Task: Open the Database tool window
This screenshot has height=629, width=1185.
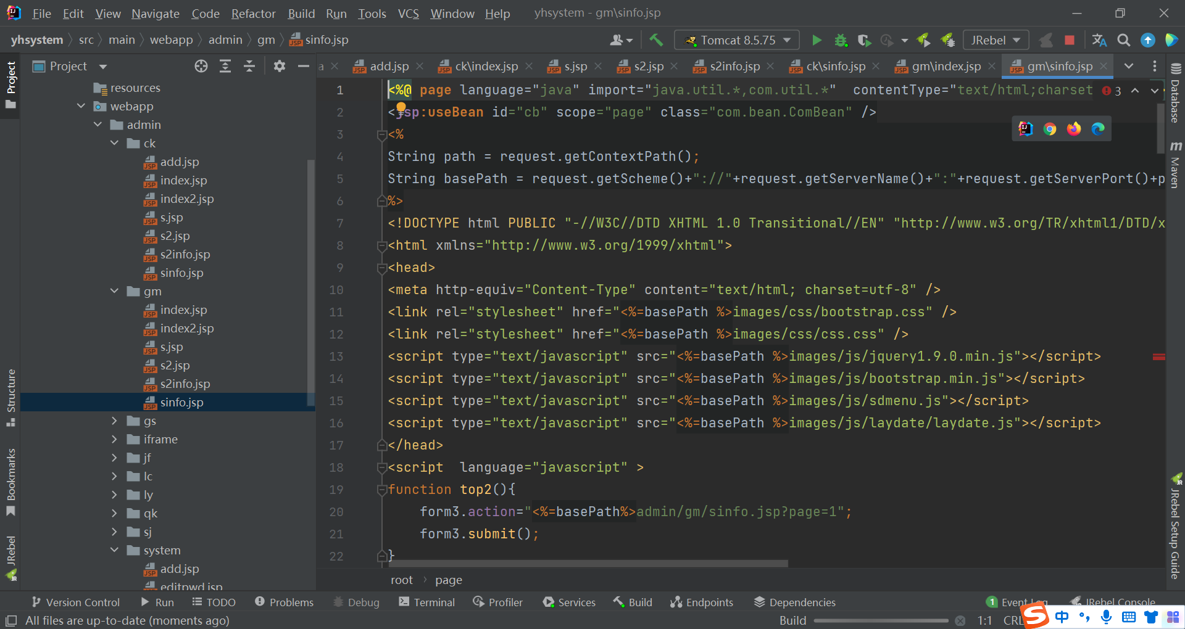Action: tap(1175, 92)
